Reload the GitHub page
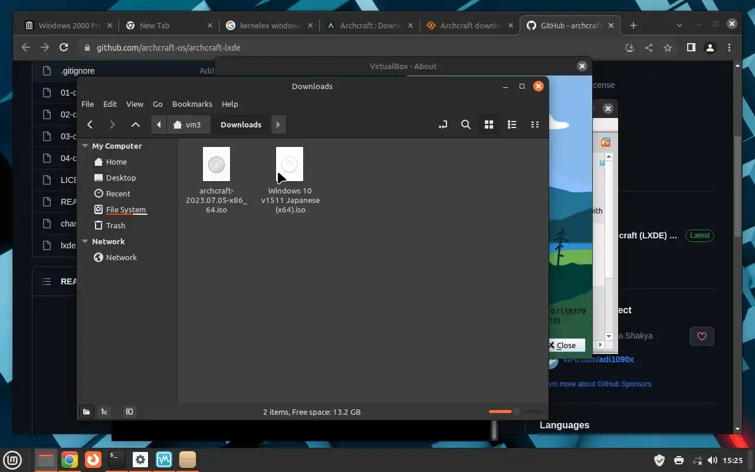Image resolution: width=755 pixels, height=472 pixels. pos(64,48)
